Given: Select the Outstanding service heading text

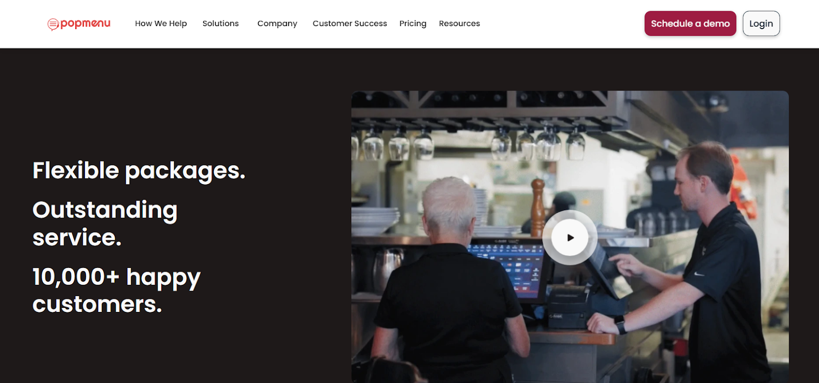Looking at the screenshot, I should (x=105, y=223).
